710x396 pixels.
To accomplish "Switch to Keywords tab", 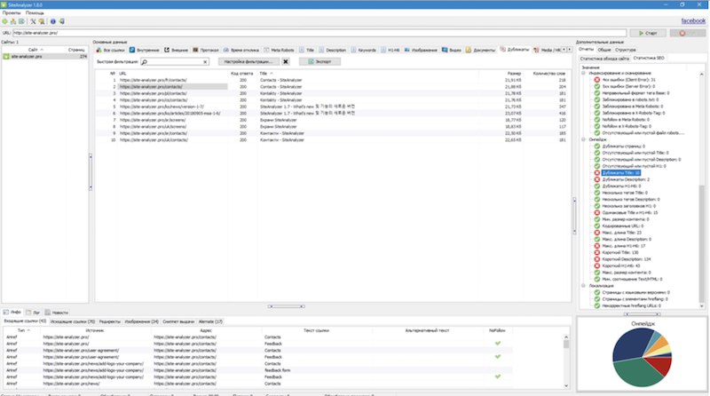I will pyautogui.click(x=364, y=50).
